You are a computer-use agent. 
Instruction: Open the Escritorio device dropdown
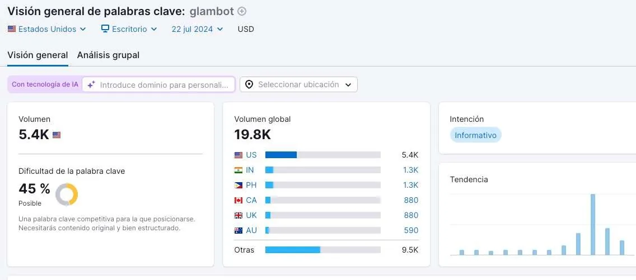(x=129, y=29)
